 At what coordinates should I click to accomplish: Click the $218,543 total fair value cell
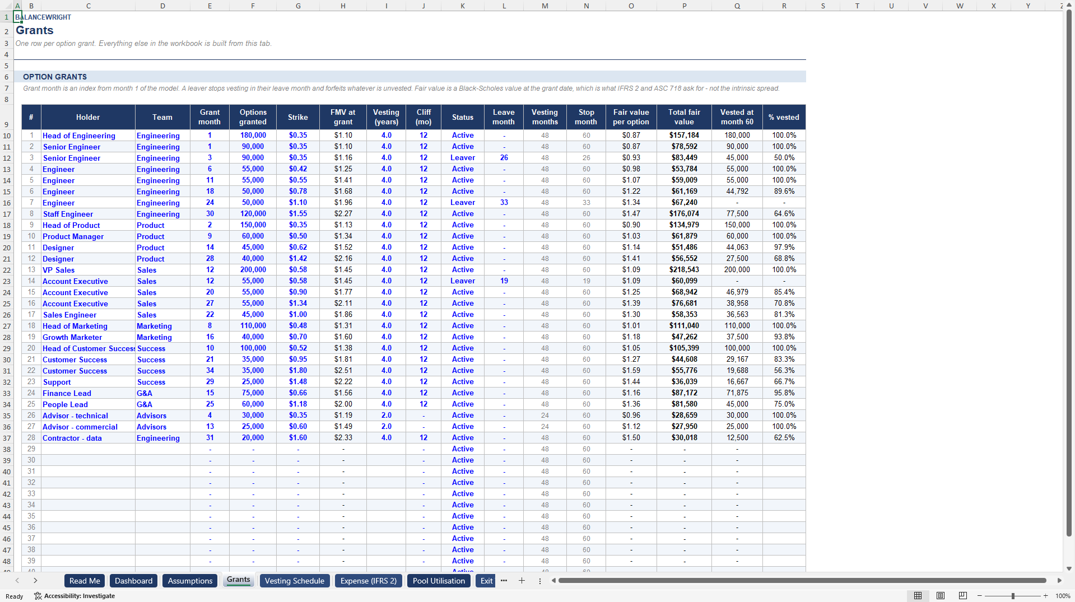click(684, 270)
